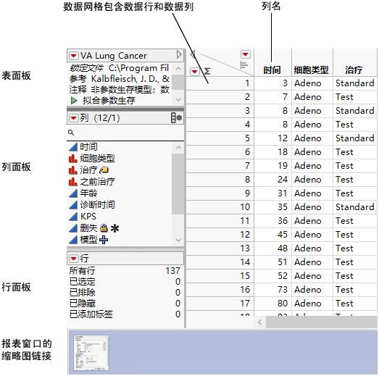Select the 诊断时间 name in columns list

coord(97,205)
